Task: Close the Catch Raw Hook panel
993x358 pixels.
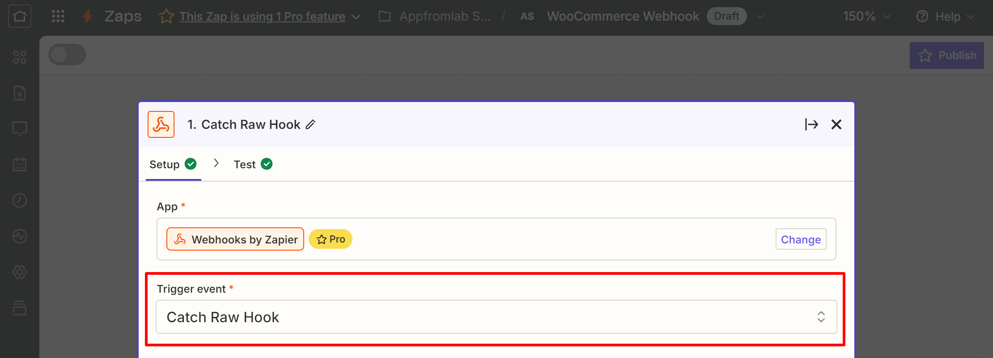Action: [836, 124]
